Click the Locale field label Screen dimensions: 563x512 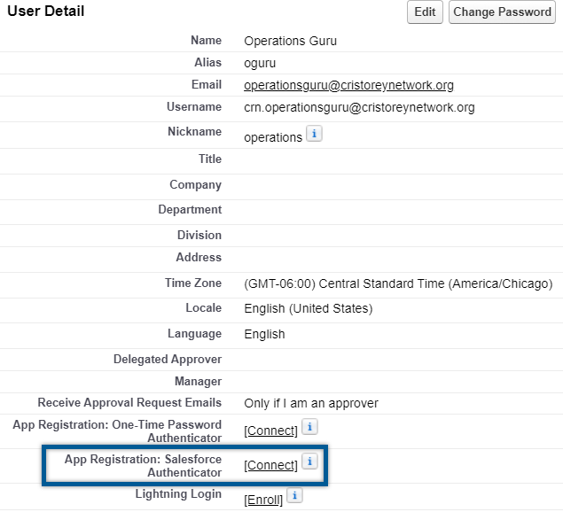(204, 308)
